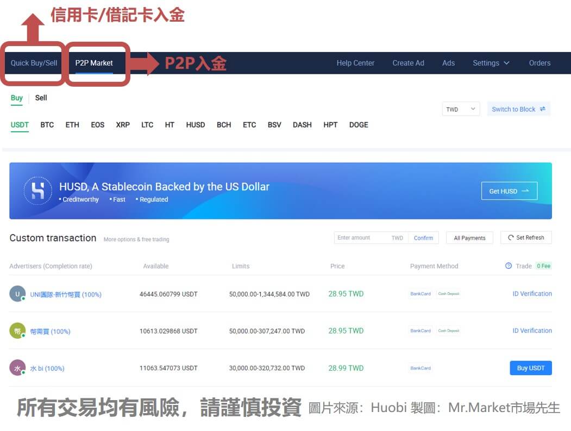Click the Set Refresh button
The height and width of the screenshot is (431, 571).
pyautogui.click(x=526, y=237)
